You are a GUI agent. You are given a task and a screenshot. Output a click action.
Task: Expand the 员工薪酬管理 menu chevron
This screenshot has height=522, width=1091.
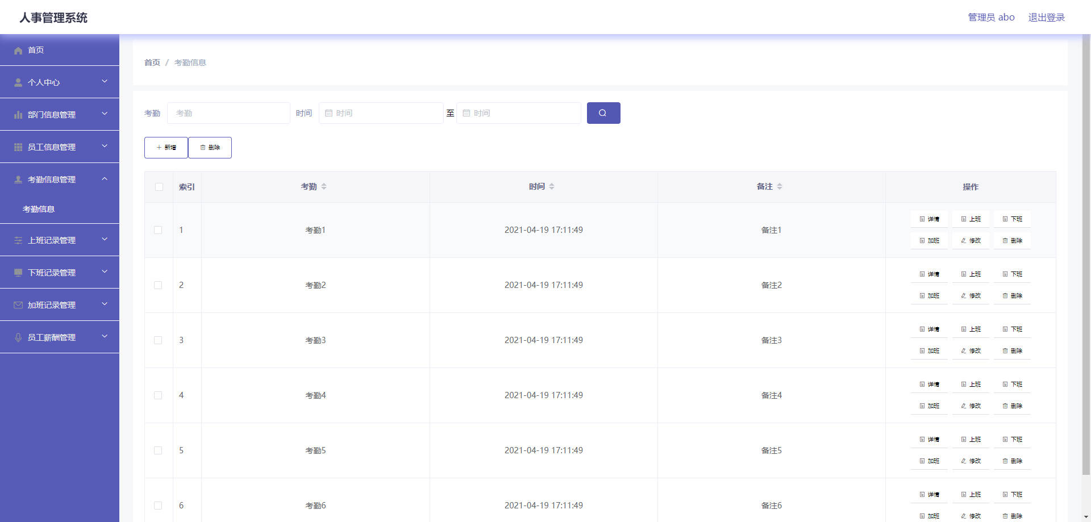[x=105, y=337]
